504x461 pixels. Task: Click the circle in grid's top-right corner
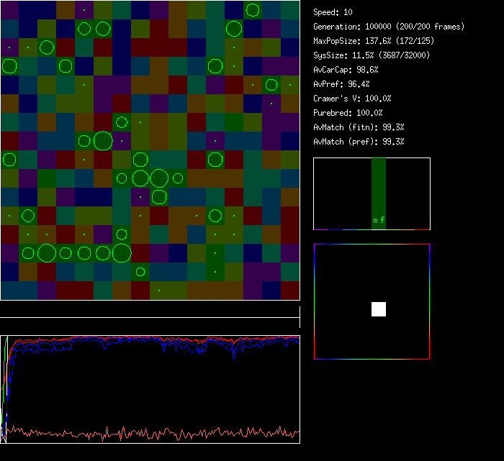pos(253,10)
